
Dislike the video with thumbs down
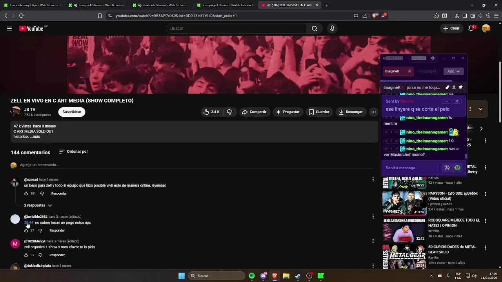pos(230,112)
